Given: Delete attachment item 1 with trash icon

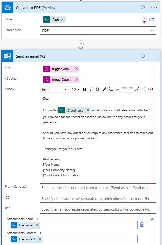Looking at the screenshot, I should pyautogui.click(x=142, y=224).
